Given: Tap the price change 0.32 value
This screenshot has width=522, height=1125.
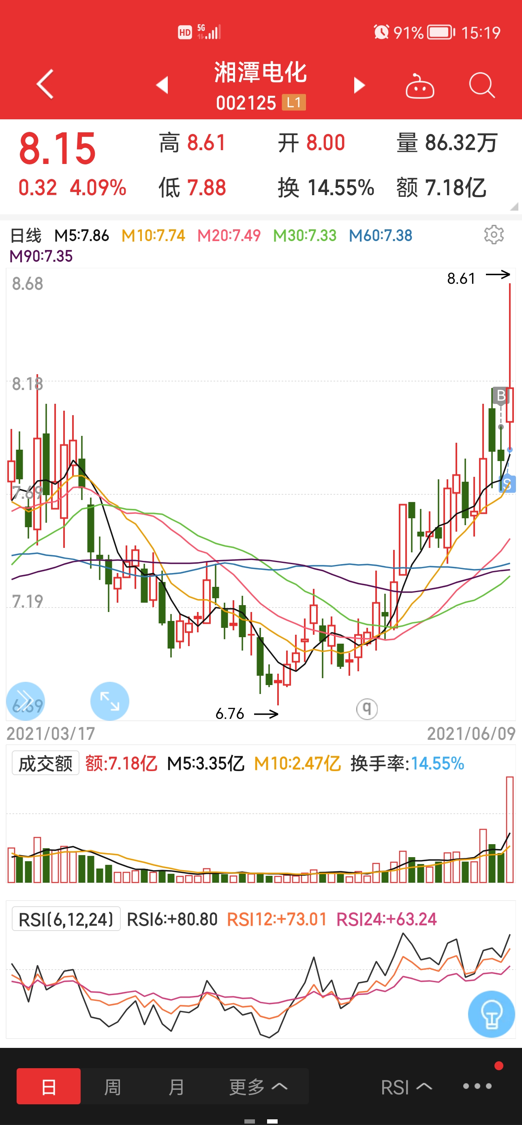Looking at the screenshot, I should [38, 188].
